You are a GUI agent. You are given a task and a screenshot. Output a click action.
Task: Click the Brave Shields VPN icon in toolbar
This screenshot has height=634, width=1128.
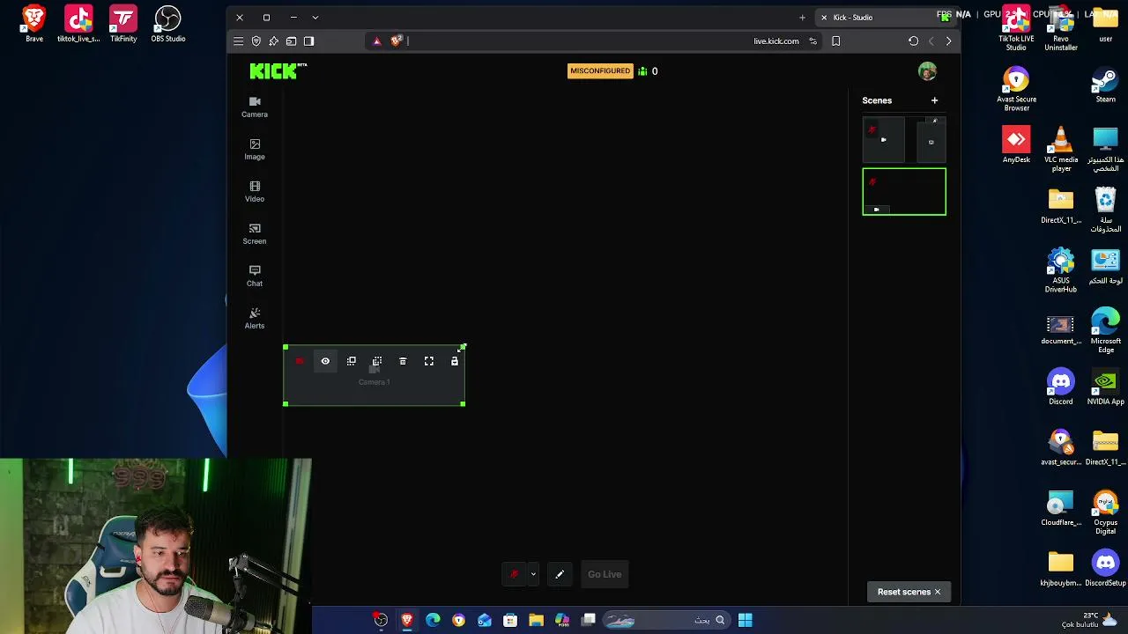pos(256,41)
